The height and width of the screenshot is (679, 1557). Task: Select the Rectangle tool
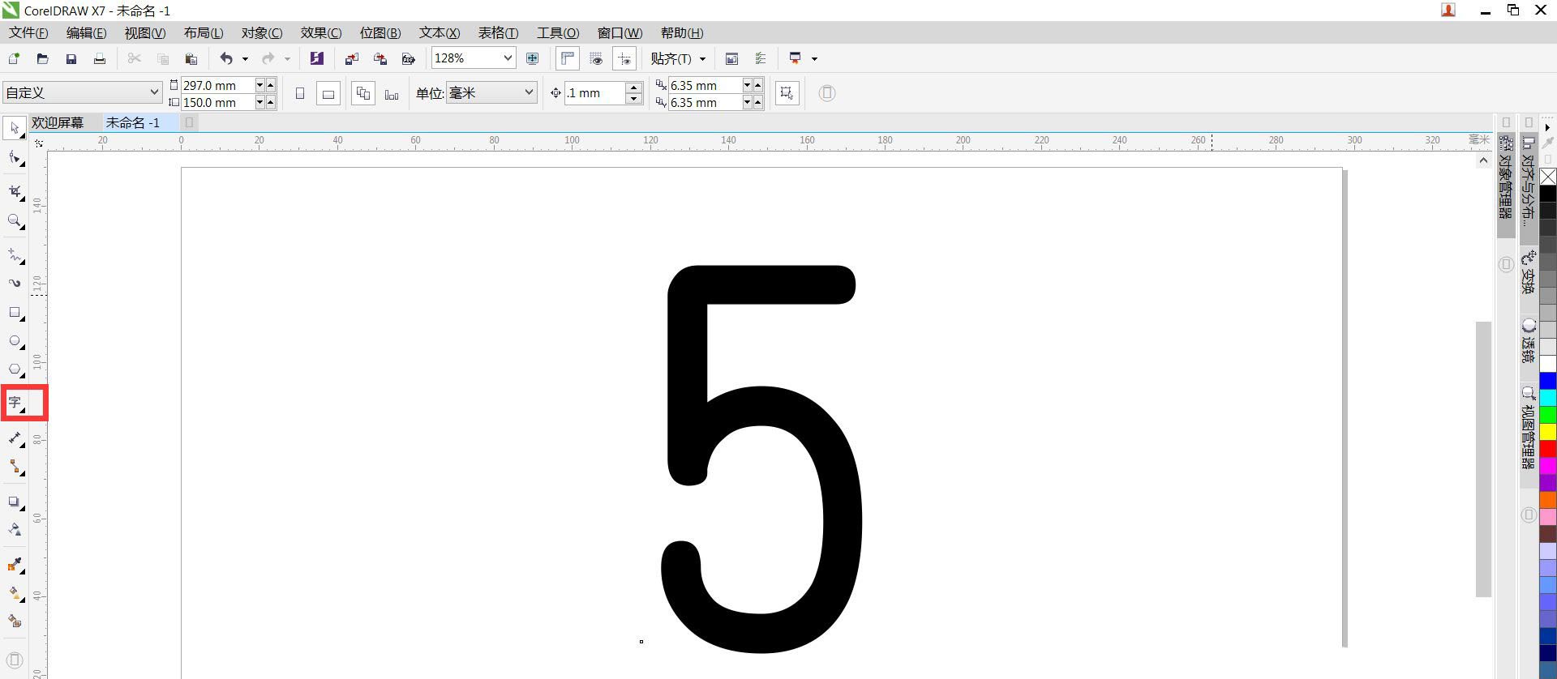(15, 313)
